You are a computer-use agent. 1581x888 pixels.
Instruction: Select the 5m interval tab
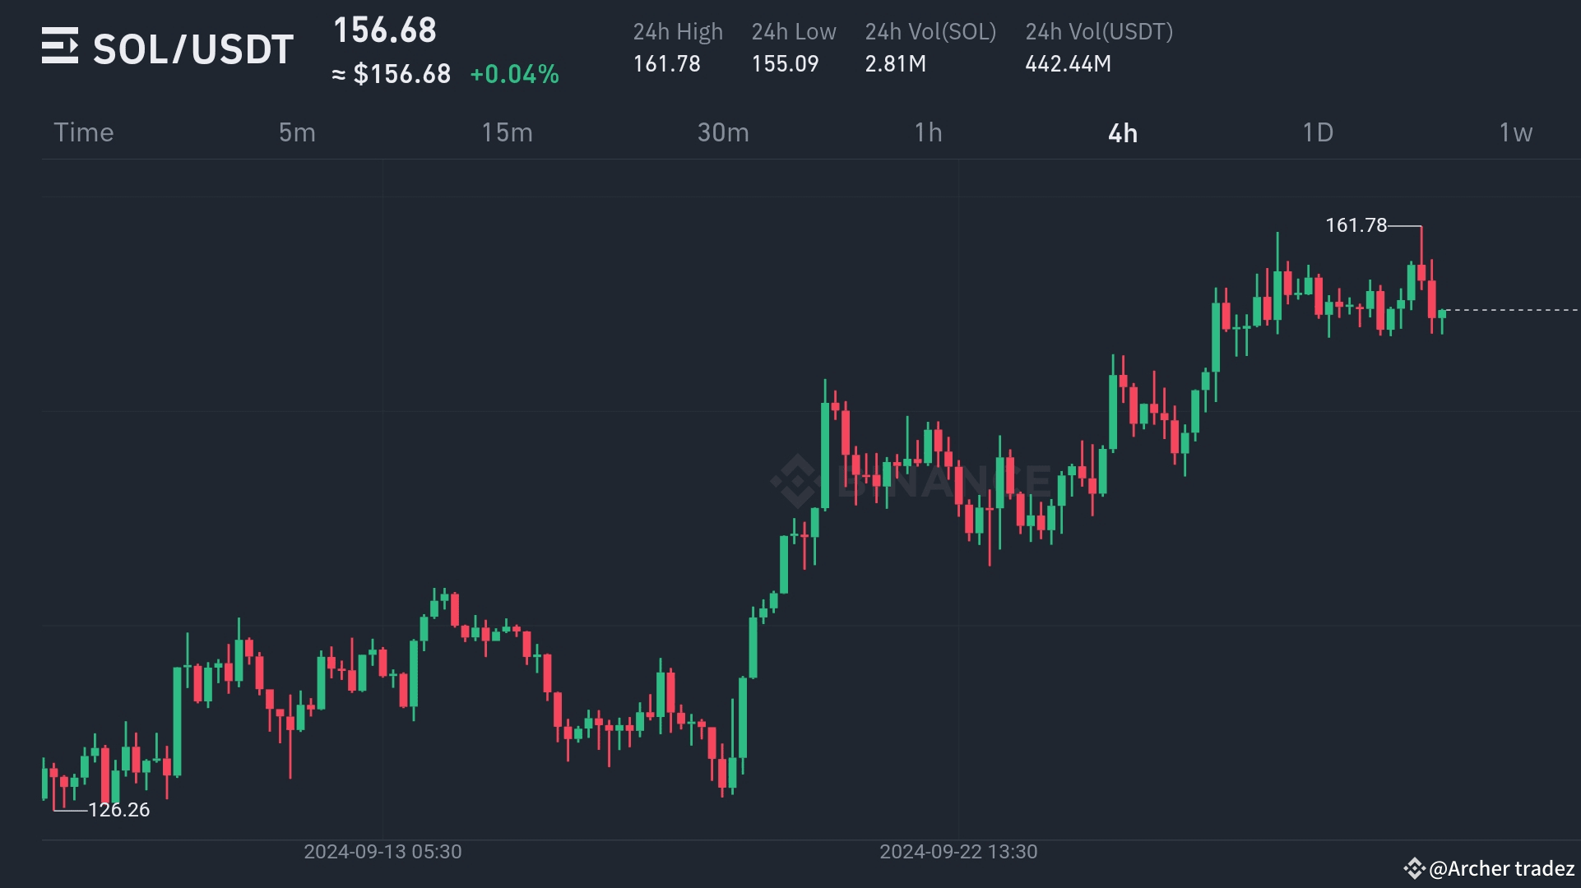tap(297, 132)
